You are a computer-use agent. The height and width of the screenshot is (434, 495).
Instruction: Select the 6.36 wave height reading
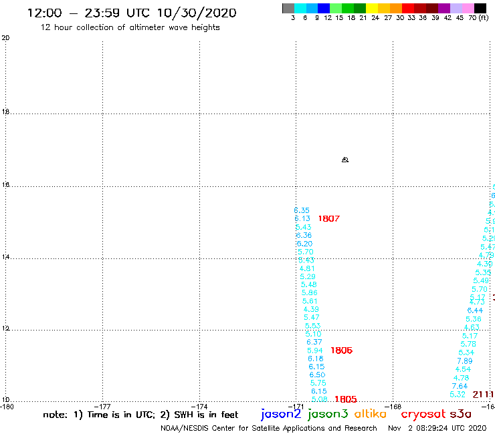(304, 235)
